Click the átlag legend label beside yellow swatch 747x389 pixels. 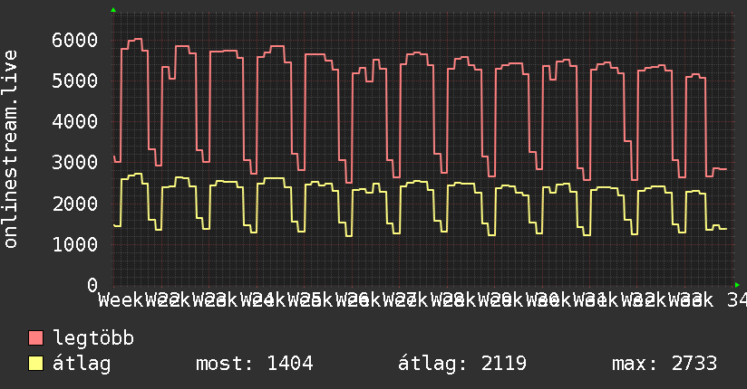pyautogui.click(x=82, y=364)
